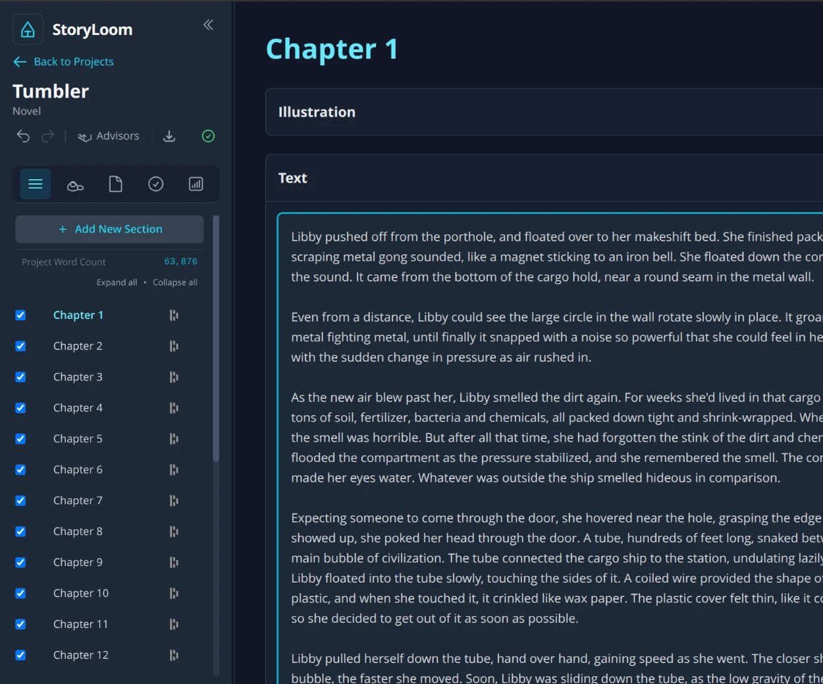Uncheck the Chapter 12 checkbox

tap(20, 655)
